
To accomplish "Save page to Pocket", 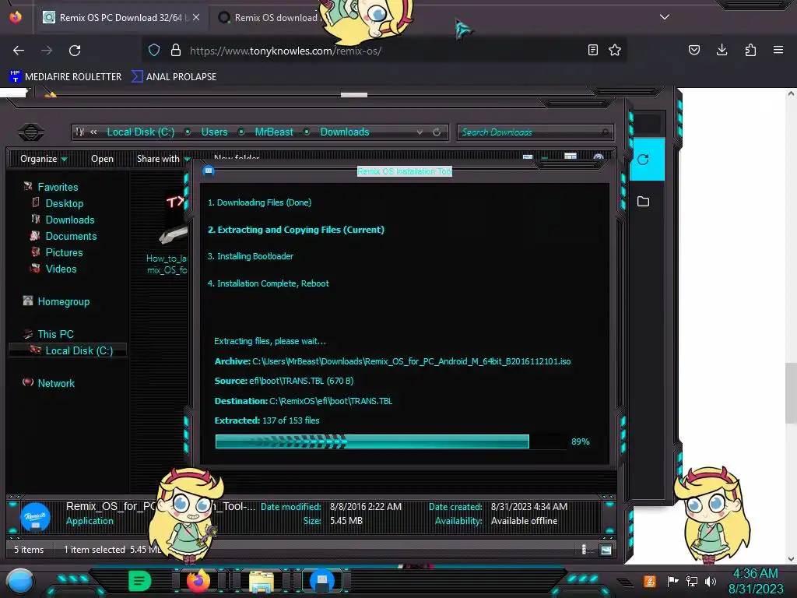I will click(x=693, y=50).
